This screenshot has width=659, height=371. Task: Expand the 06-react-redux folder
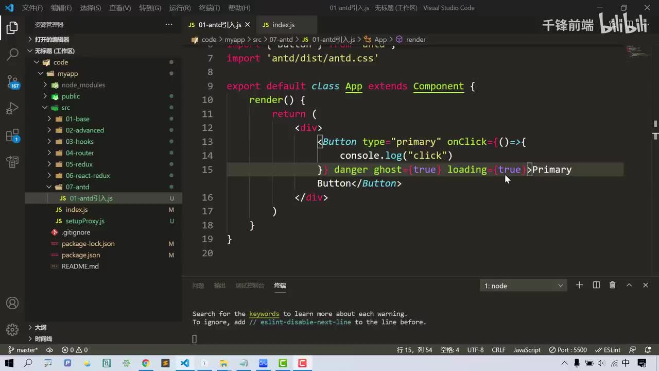click(x=103, y=175)
